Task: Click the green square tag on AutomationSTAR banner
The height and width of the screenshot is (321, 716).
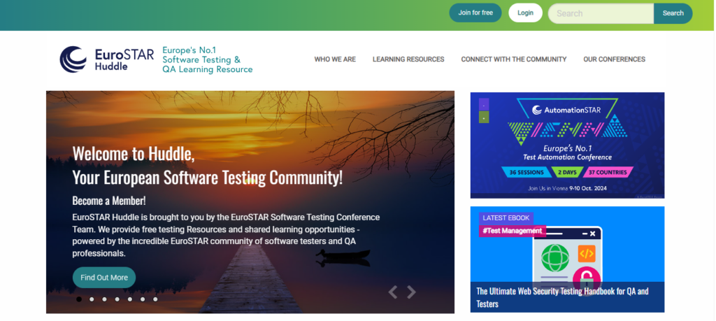Action: point(484,117)
